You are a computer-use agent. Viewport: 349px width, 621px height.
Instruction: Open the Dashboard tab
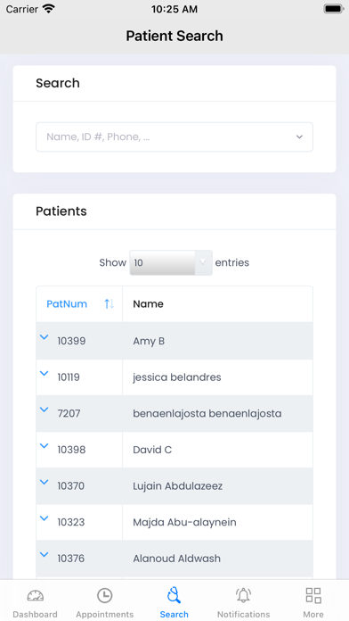point(35,603)
